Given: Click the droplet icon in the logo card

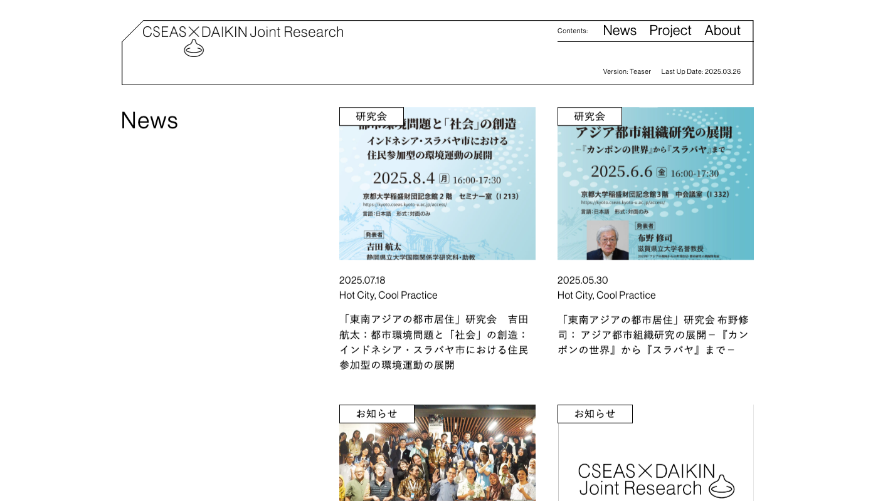Looking at the screenshot, I should [721, 486].
